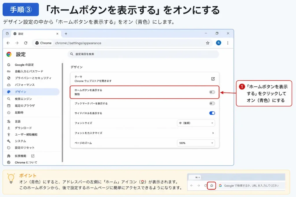This screenshot has height=197, width=296.
Task: Open a new tab with plus
Action: pyautogui.click(x=66, y=34)
